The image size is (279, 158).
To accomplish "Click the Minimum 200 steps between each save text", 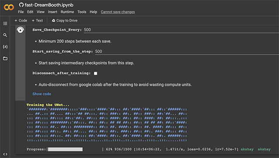I will pyautogui.click(x=75, y=41).
